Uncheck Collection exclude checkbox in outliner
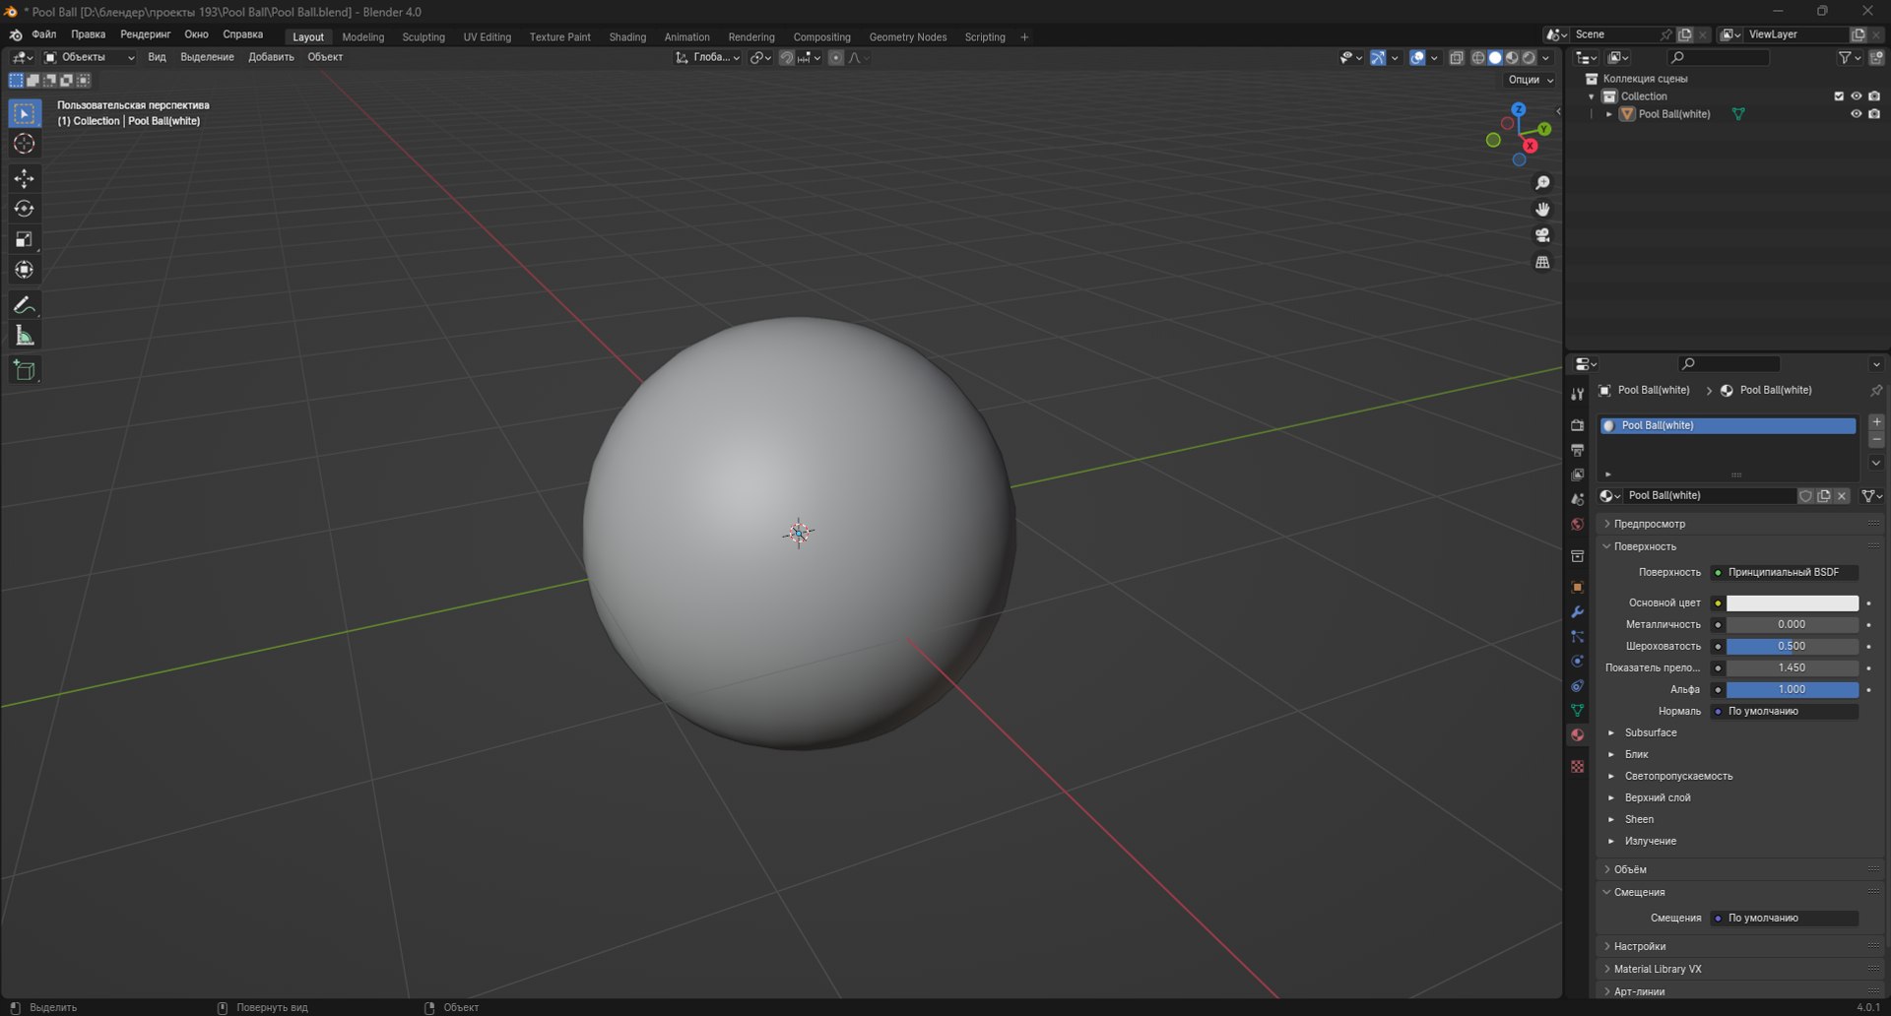The width and height of the screenshot is (1891, 1016). 1839,96
